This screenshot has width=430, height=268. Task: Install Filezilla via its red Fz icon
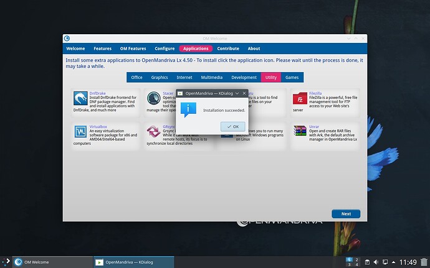300,98
